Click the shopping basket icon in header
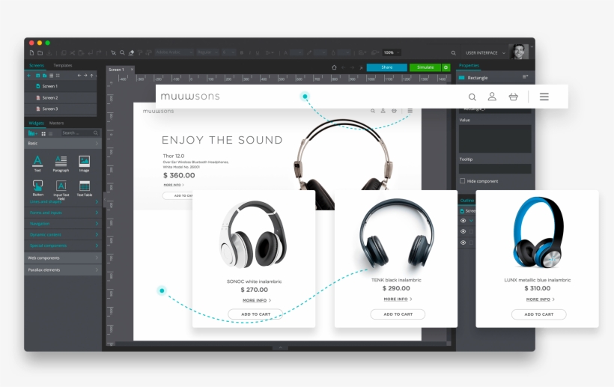The image size is (614, 387). click(x=513, y=97)
